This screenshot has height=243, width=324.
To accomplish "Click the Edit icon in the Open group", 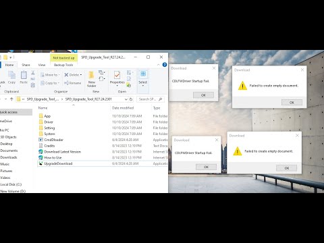I will (129, 79).
